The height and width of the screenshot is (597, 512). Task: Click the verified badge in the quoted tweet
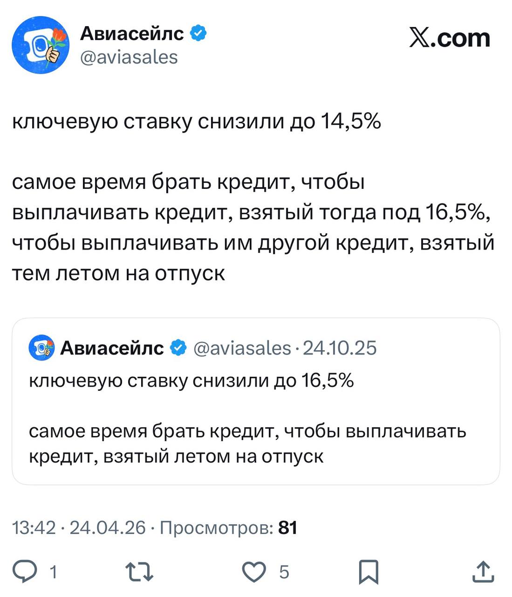pyautogui.click(x=179, y=348)
